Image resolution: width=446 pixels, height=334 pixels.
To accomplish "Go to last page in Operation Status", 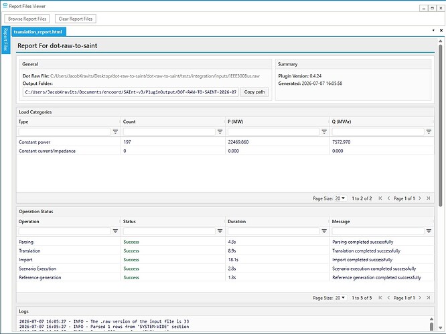I will (x=428, y=298).
